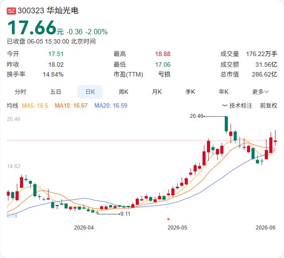Image resolution: width=284 pixels, height=258 pixels.
Task: Click the closing time 已收盘 06-05 15:30:00
Action: point(38,41)
